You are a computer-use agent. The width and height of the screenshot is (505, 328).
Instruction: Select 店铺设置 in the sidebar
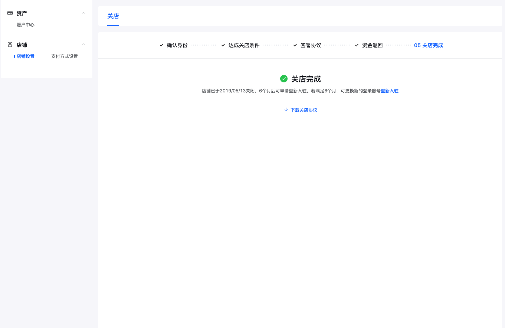(x=26, y=56)
